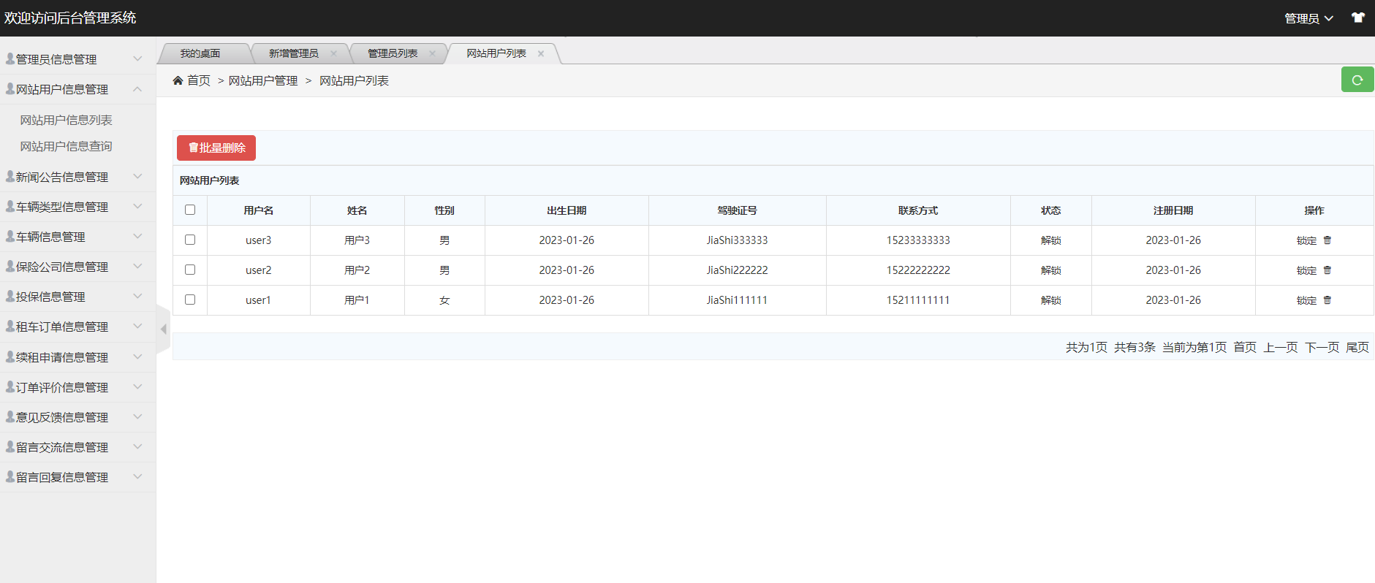Click the 注册日期 column header
This screenshot has height=583, width=1375.
pos(1173,210)
